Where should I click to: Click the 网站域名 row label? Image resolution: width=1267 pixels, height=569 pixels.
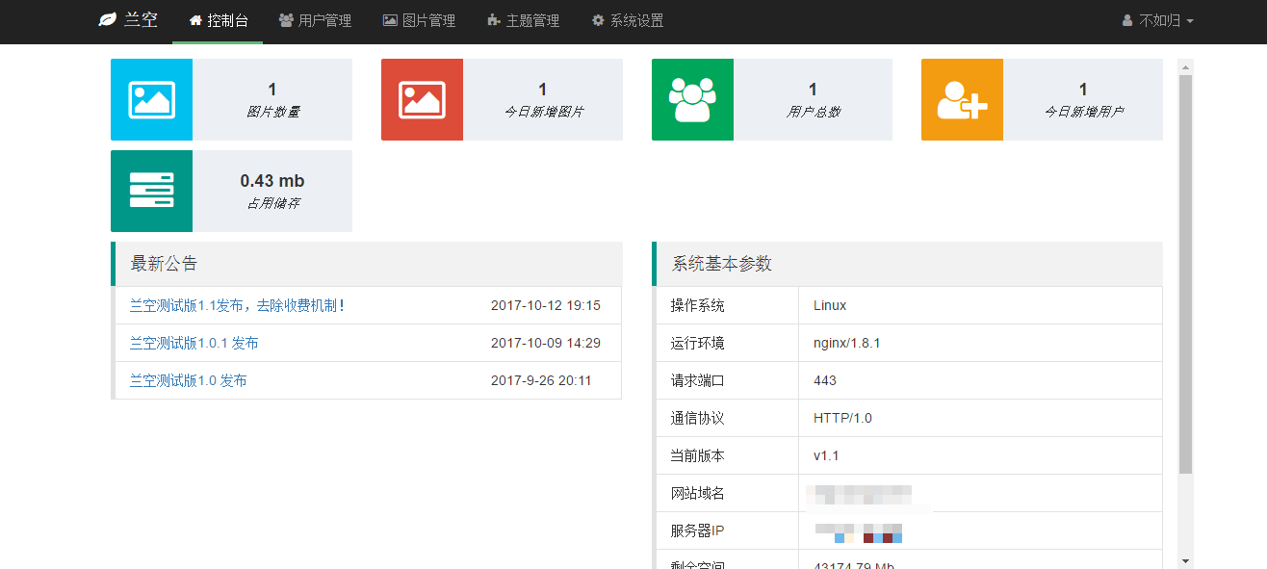coord(697,493)
